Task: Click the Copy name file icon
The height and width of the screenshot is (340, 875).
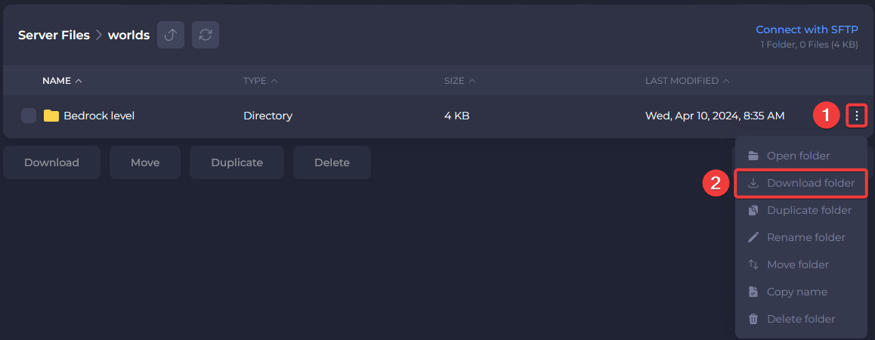Action: 753,292
